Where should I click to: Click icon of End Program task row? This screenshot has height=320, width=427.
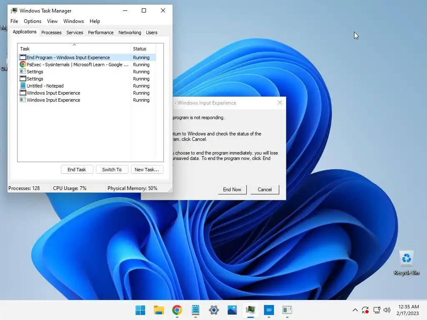click(x=23, y=57)
